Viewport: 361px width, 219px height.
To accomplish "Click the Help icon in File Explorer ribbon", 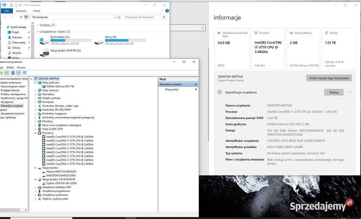I will coord(167,11).
